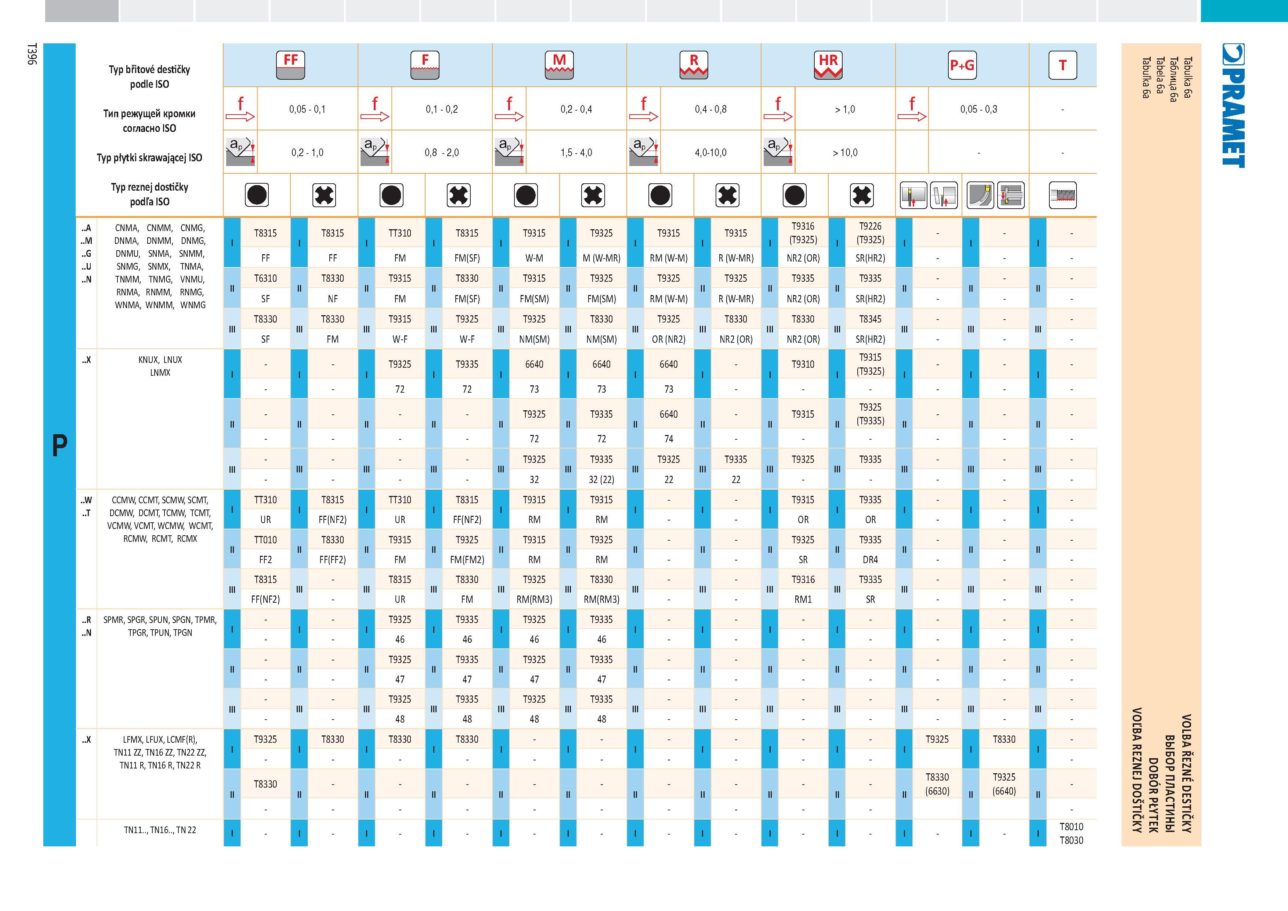This screenshot has width=1288, height=911.
Task: Click the interrupted cut cross icon under HR
Action: [862, 195]
